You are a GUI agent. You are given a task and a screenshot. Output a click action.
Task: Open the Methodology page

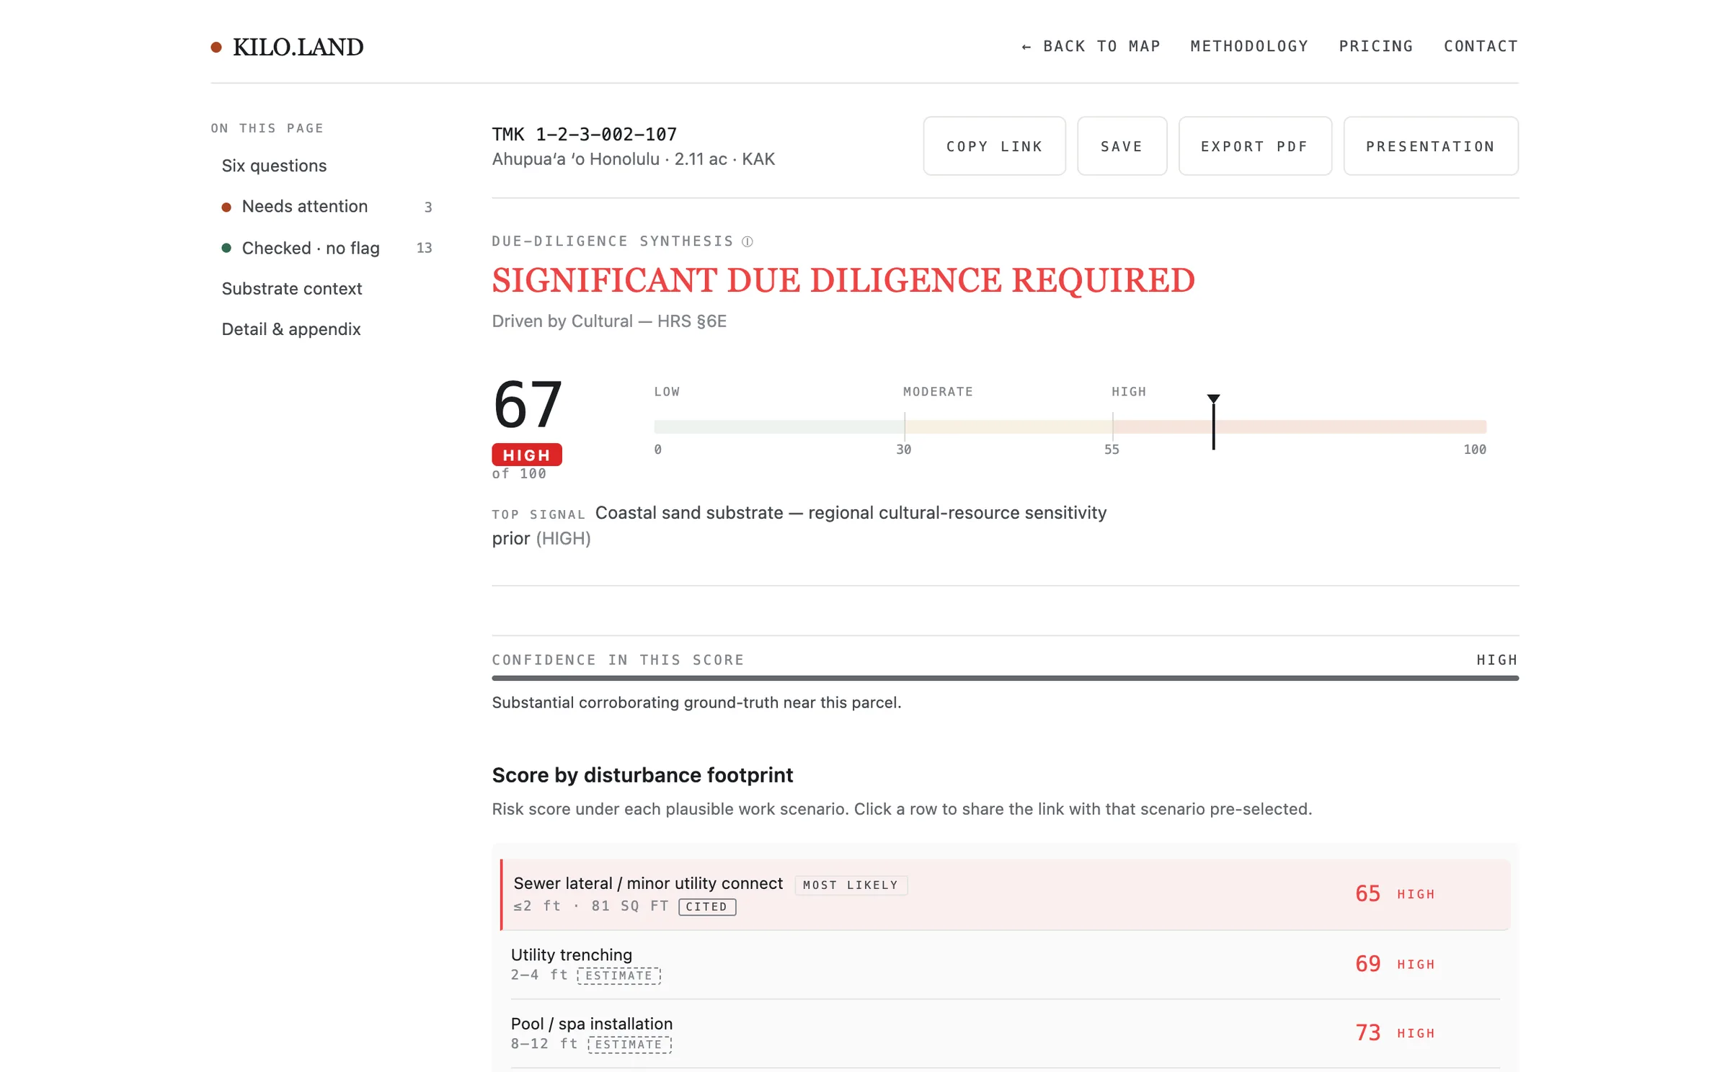1249,46
